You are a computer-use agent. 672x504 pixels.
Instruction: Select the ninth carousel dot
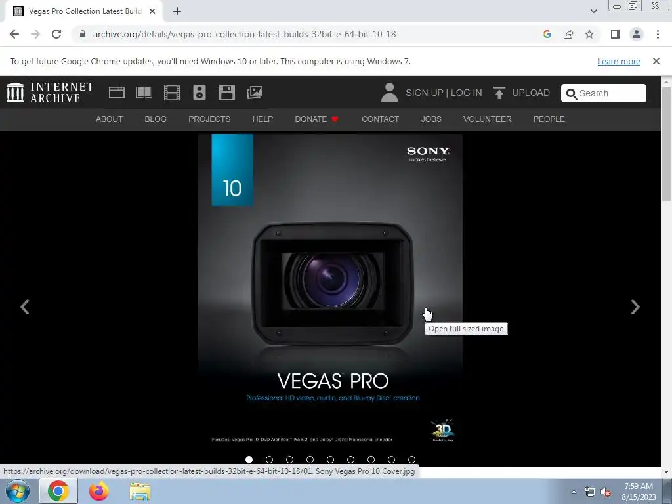pyautogui.click(x=412, y=459)
